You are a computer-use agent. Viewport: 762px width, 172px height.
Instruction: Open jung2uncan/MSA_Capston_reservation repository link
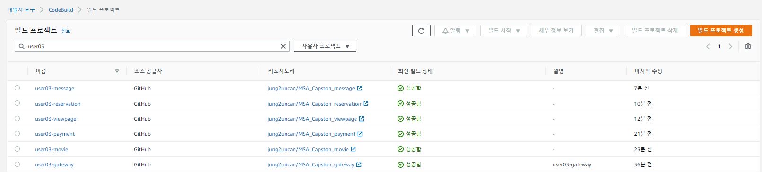pos(314,104)
